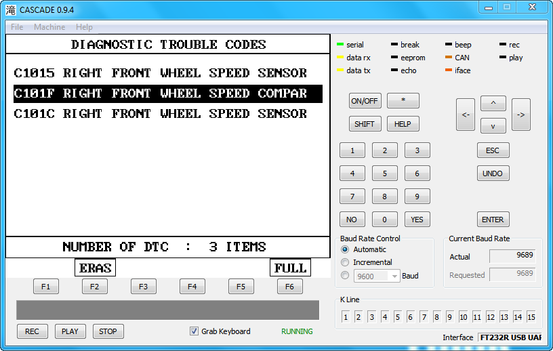Minimize the CASCADE window
Screen dimensions: 553x351
pos(489,7)
